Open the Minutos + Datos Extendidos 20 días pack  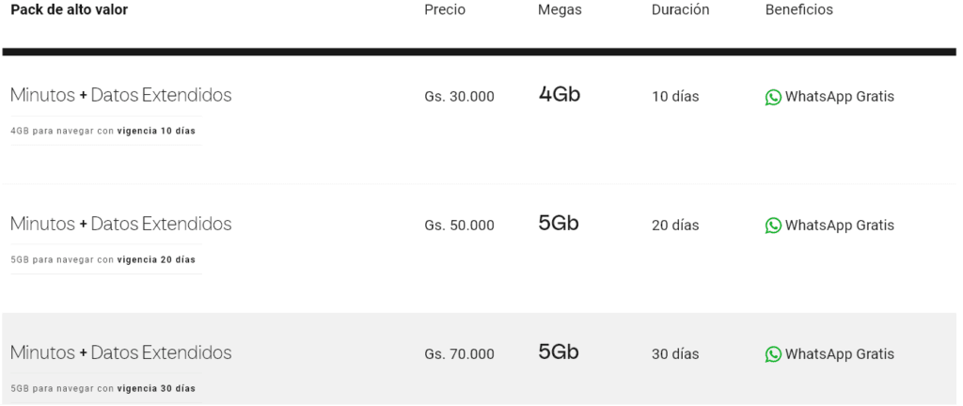click(x=120, y=224)
